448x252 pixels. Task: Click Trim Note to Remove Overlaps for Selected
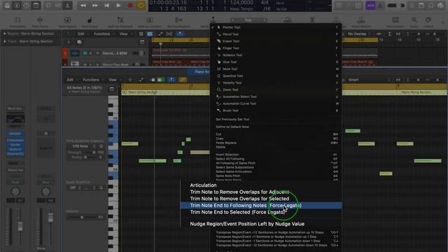[x=261, y=199]
